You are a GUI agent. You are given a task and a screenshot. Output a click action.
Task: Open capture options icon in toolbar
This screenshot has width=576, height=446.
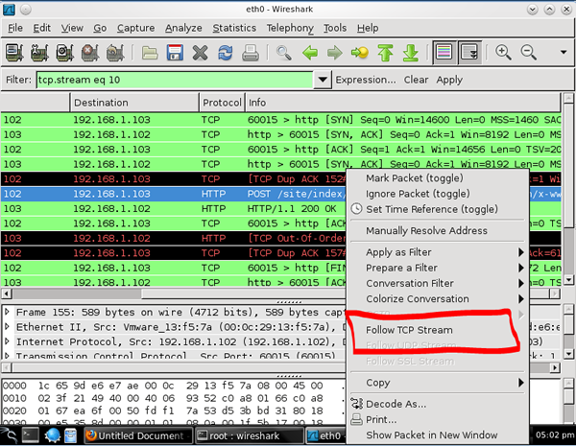click(x=40, y=53)
